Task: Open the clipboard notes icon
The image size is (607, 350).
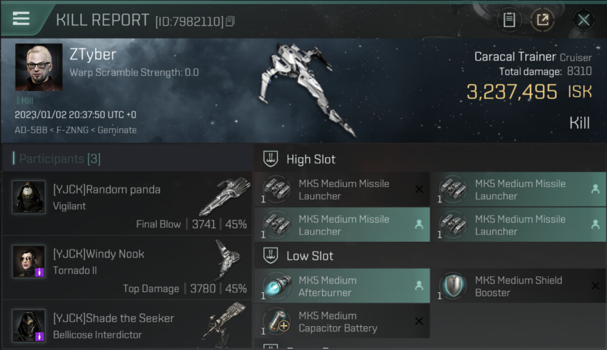Action: pyautogui.click(x=509, y=20)
